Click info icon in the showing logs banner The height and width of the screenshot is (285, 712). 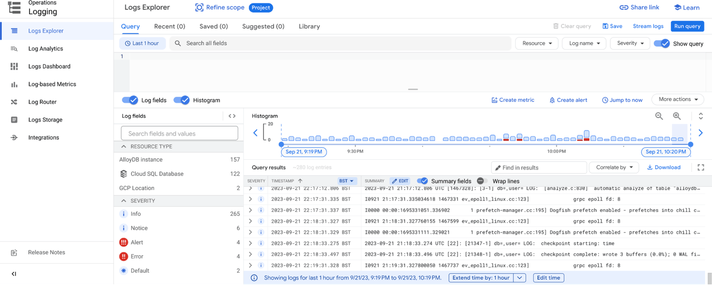pyautogui.click(x=254, y=278)
